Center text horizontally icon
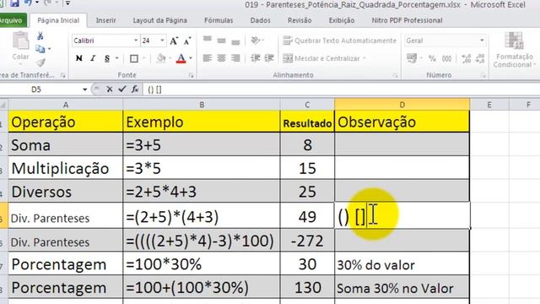 [221, 58]
